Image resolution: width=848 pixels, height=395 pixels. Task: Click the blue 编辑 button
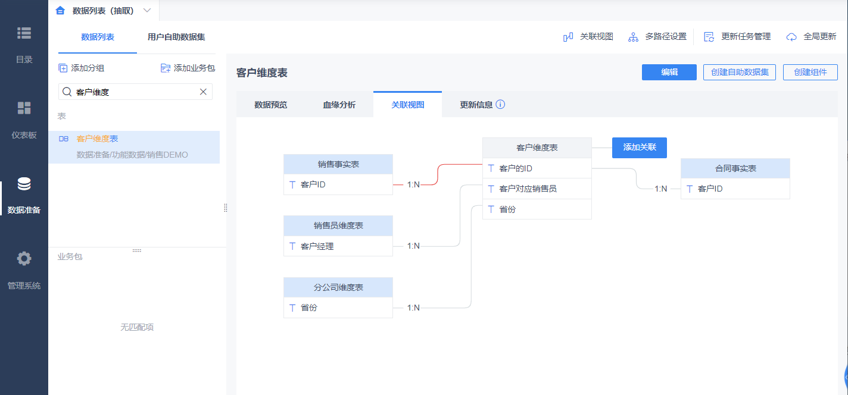coord(669,72)
